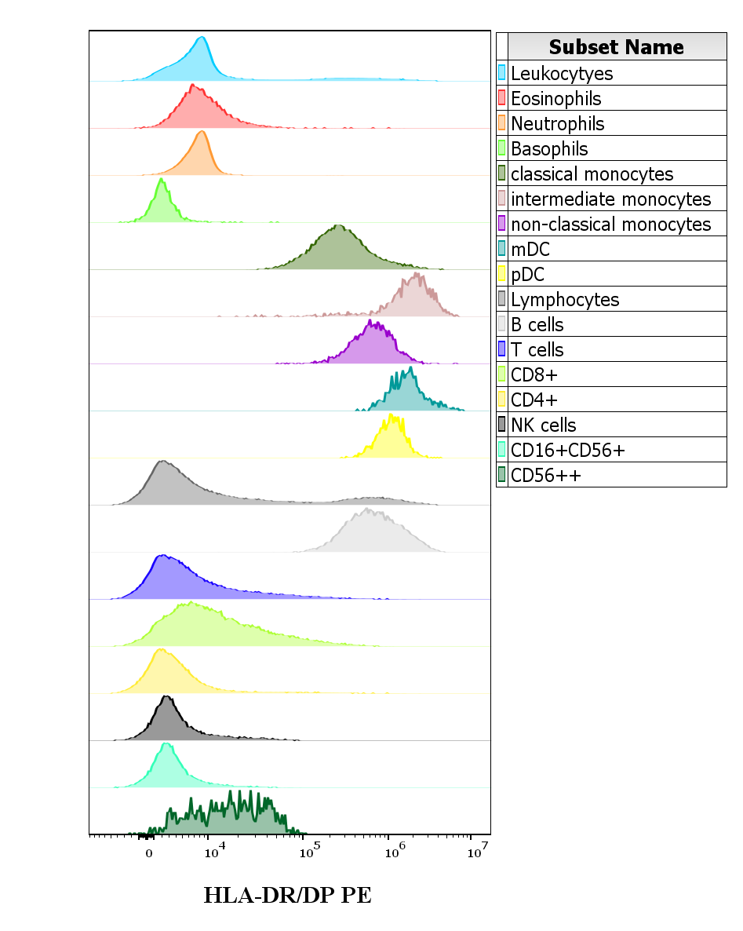Click the intermediate monocytes legend label
Image resolution: width=743 pixels, height=931 pixels.
(x=610, y=199)
